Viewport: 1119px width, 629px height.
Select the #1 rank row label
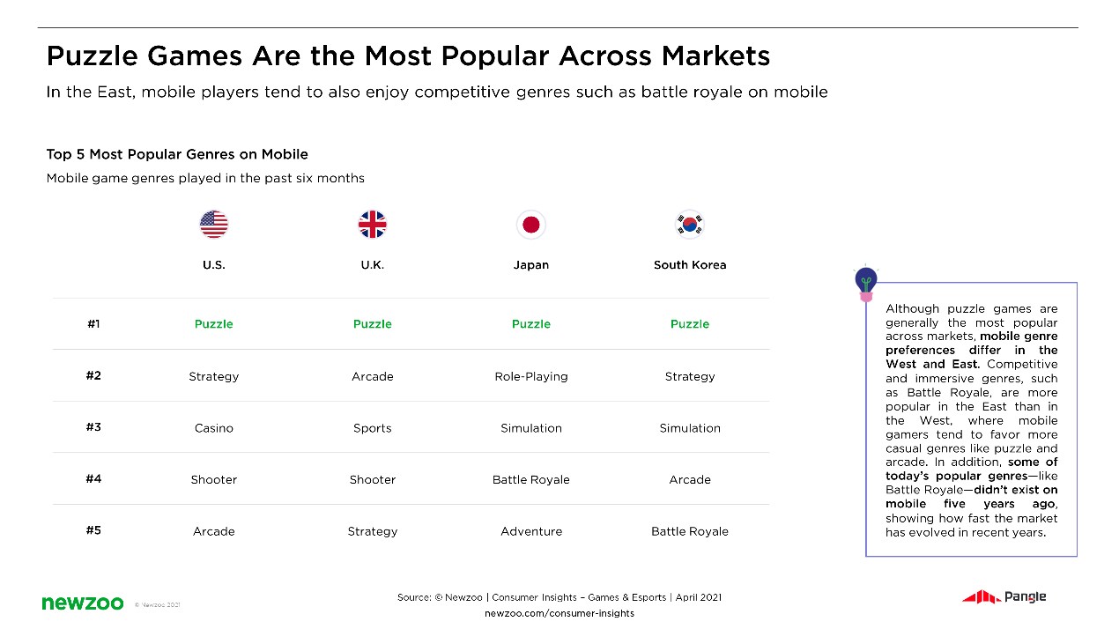pos(93,324)
